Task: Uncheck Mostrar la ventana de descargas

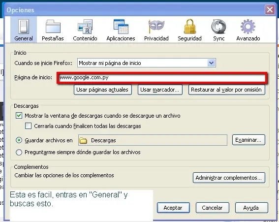Action: coord(19,116)
